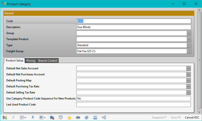
Task: Click the vertical scrollbar up arrow
Action: [x=199, y=10]
